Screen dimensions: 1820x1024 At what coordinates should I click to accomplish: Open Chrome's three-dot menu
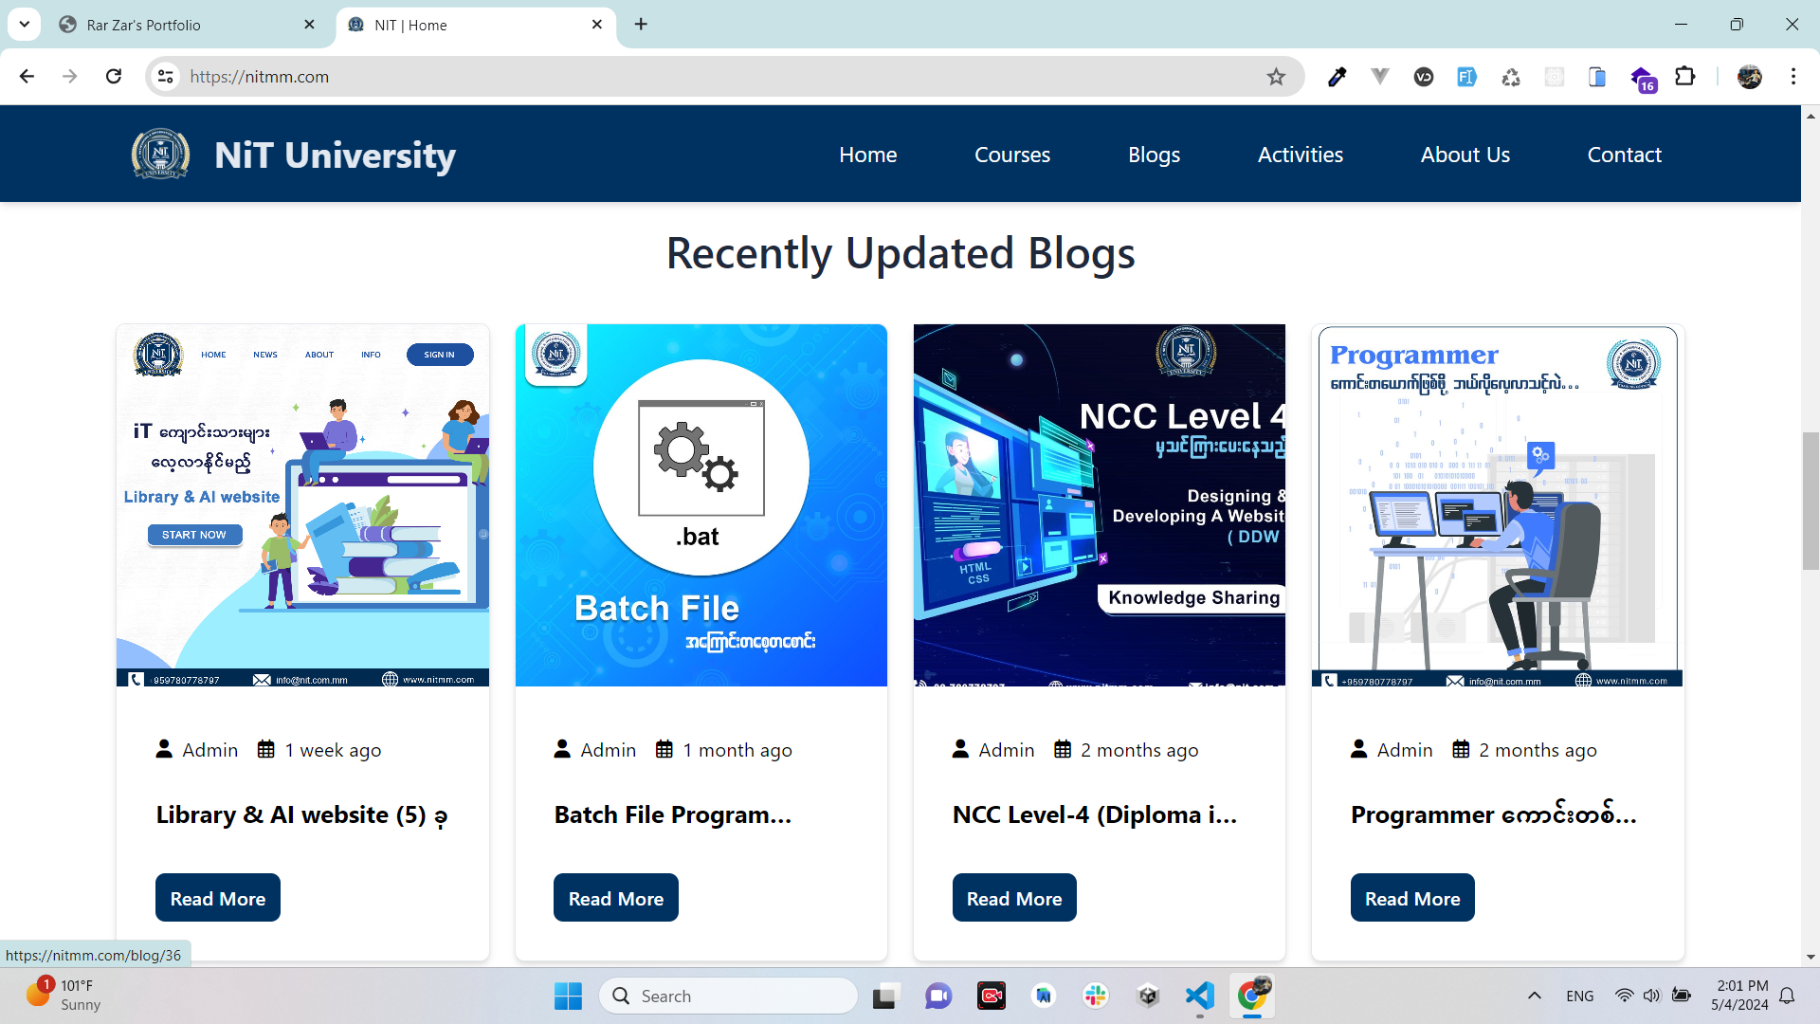[1793, 77]
